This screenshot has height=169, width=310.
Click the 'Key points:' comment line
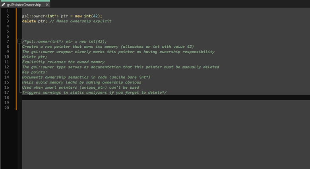point(35,72)
